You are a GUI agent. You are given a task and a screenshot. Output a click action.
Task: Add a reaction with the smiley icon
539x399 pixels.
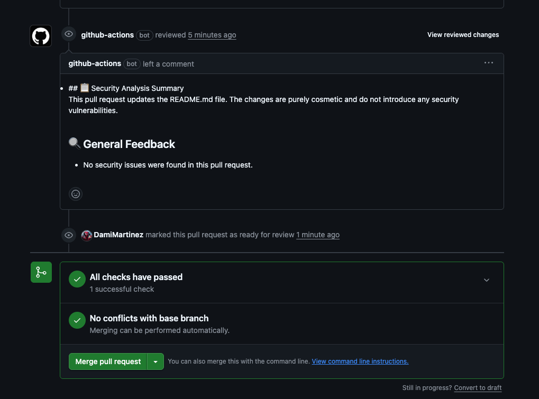75,193
